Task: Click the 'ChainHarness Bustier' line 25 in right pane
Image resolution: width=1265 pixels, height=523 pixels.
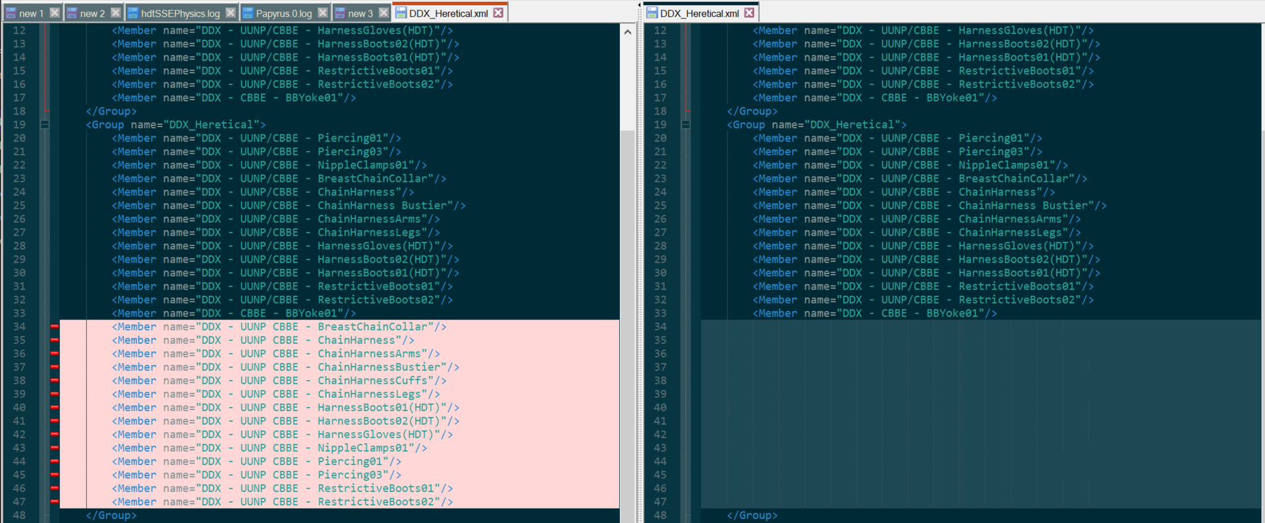Action: [930, 206]
